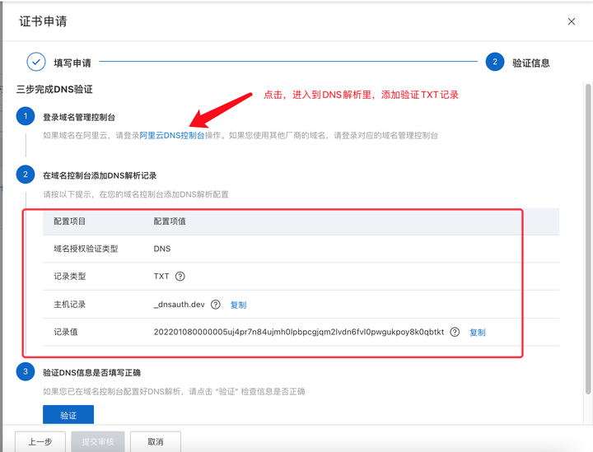Click the 在域名控制台添加DNS解析记录 step title
This screenshot has height=452, width=593.
(100, 175)
